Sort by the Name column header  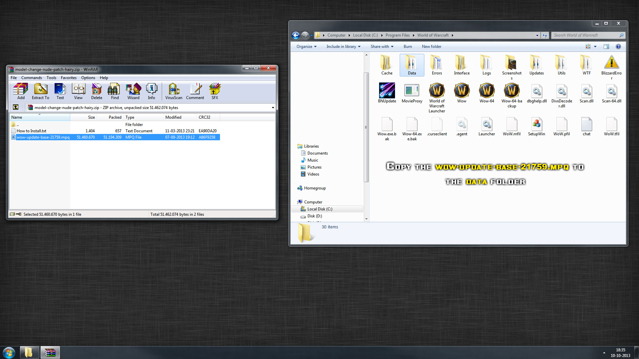[x=40, y=117]
